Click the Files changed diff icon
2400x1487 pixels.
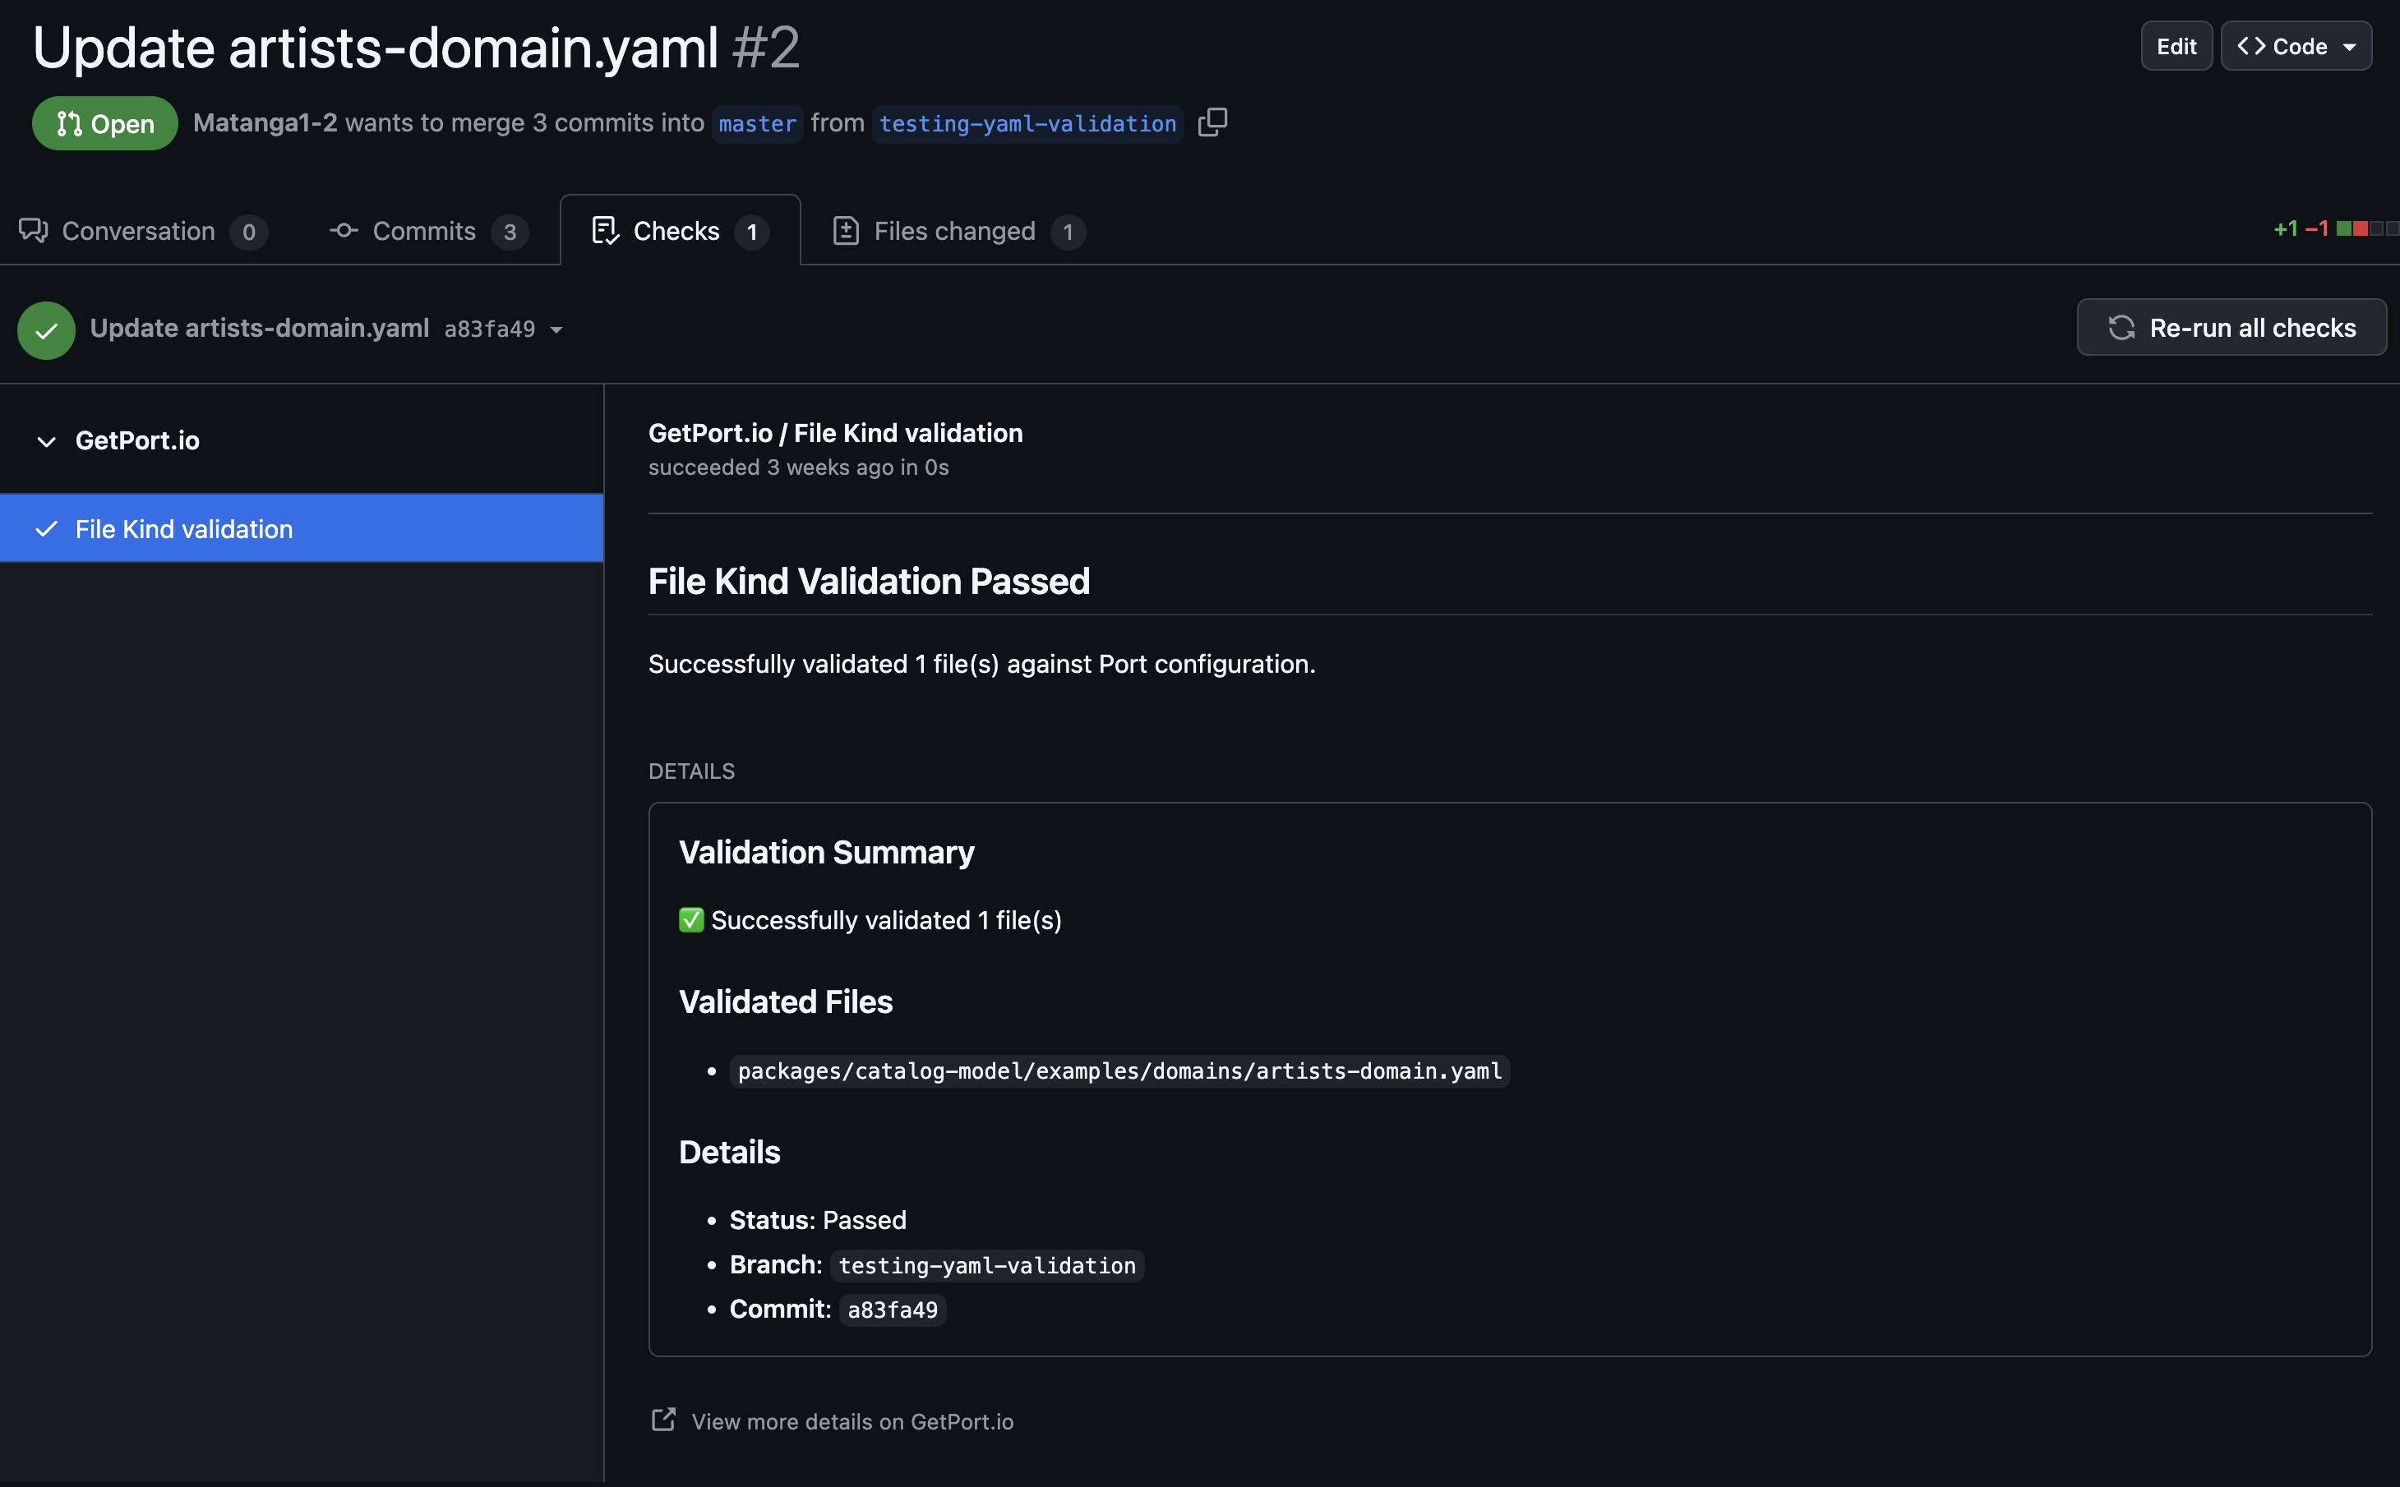point(846,231)
